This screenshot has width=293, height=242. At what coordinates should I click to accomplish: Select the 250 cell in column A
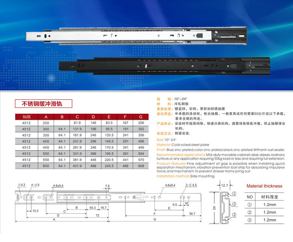pos(46,123)
